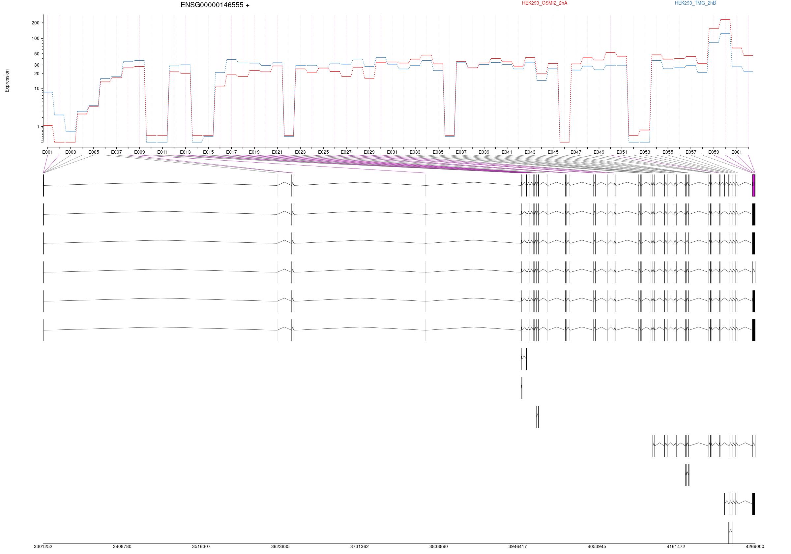The height and width of the screenshot is (554, 791).
Task: Click exon bin label E053
Action: 645,152
